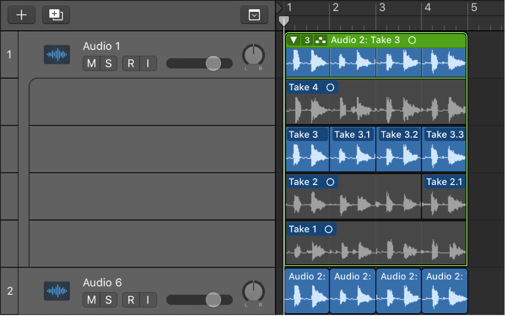Click Audio 1's blue waveform track icon
This screenshot has width=505, height=316.
click(x=57, y=54)
